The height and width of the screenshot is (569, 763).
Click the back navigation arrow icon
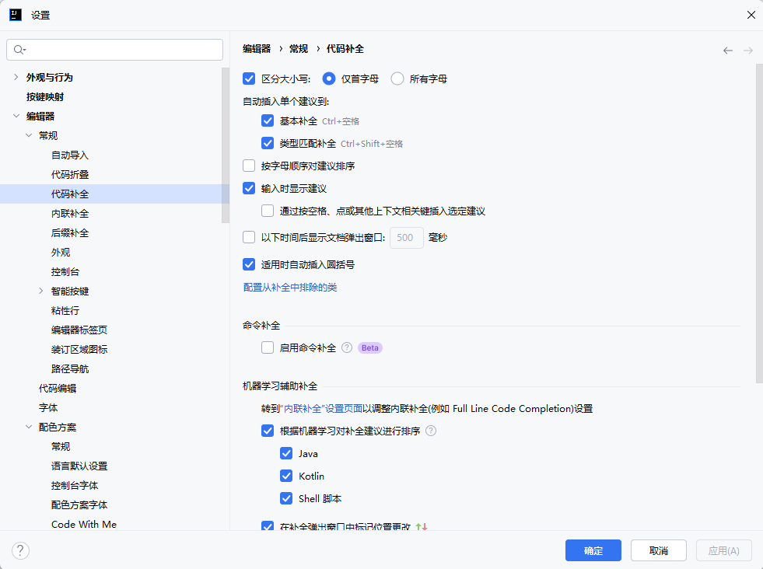(727, 50)
